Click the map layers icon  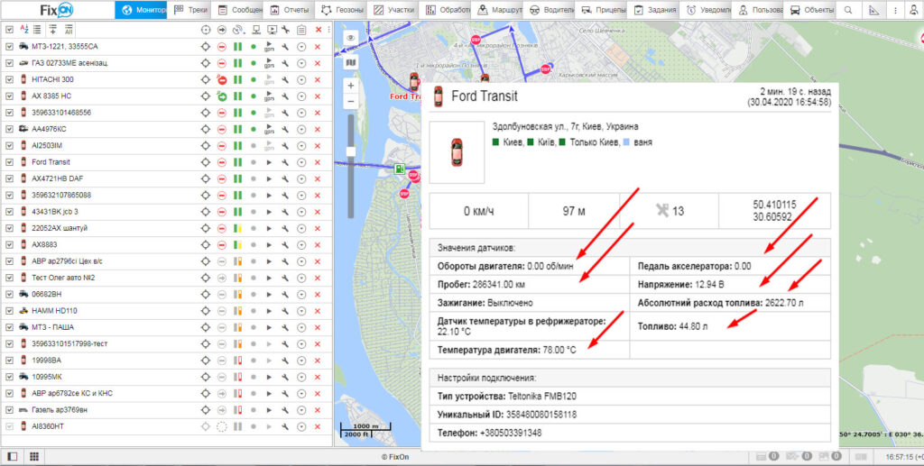350,62
